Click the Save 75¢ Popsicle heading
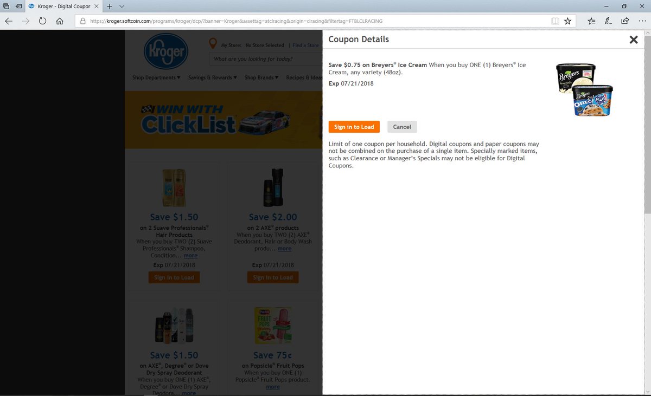The height and width of the screenshot is (396, 651). [273, 355]
